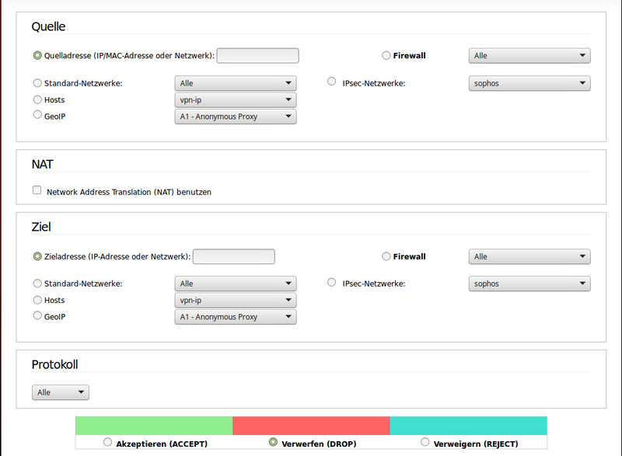Click the red DROP color bar

[x=311, y=425]
